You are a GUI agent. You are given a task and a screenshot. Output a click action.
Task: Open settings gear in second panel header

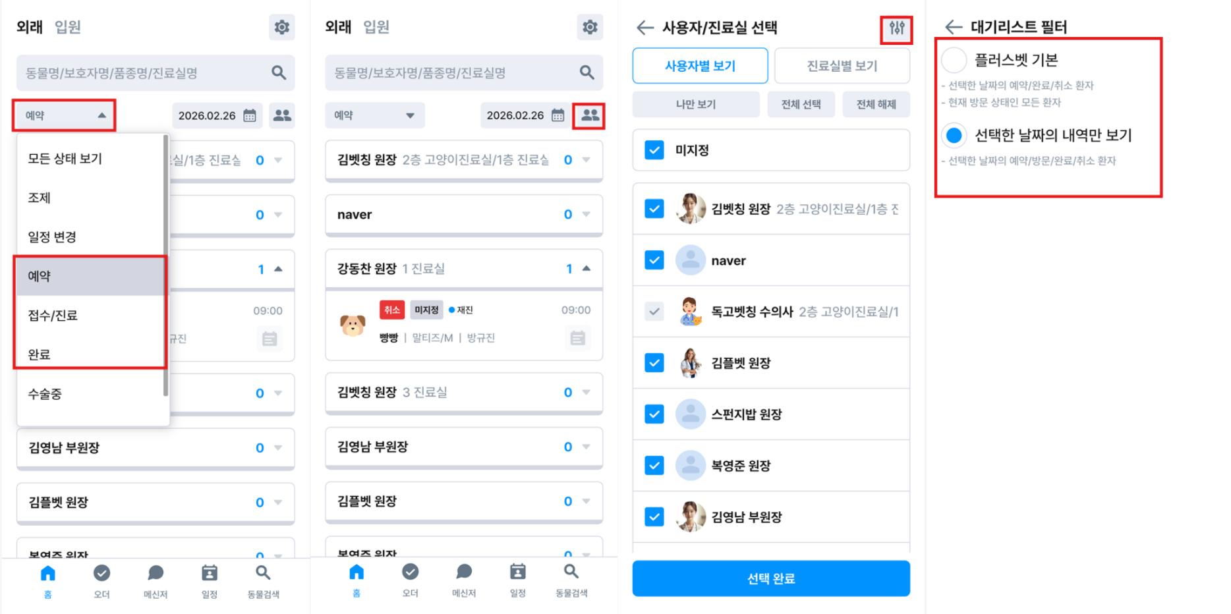pyautogui.click(x=590, y=27)
